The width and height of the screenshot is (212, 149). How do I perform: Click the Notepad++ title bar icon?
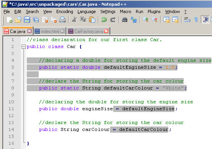[x=5, y=4]
